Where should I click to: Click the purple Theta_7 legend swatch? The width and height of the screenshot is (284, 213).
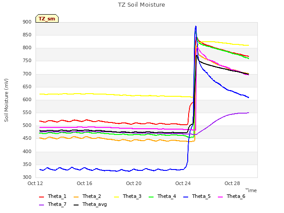coord(41,205)
